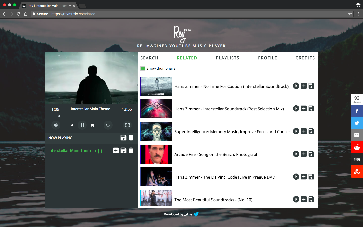The image size is (363, 227).
Task: Click Super Intelligence video thumbnail
Action: (156, 131)
